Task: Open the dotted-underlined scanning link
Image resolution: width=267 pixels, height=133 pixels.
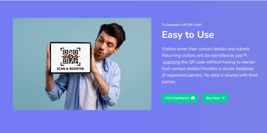Action: (x=172, y=62)
